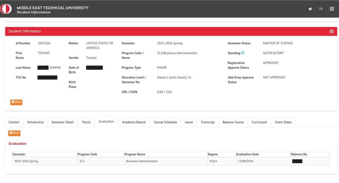Print the Graduation tab contents

(14, 133)
